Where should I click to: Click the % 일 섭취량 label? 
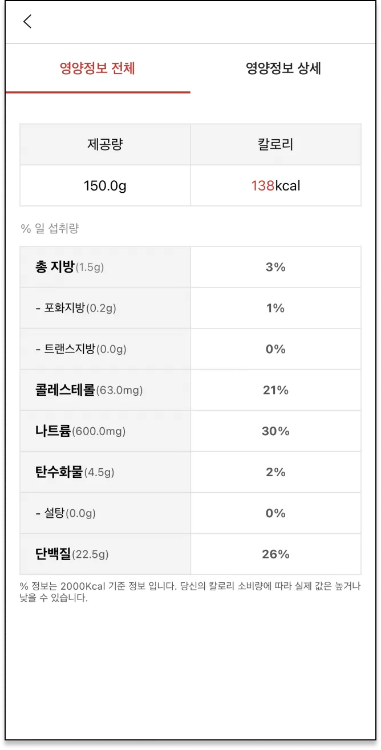click(50, 229)
